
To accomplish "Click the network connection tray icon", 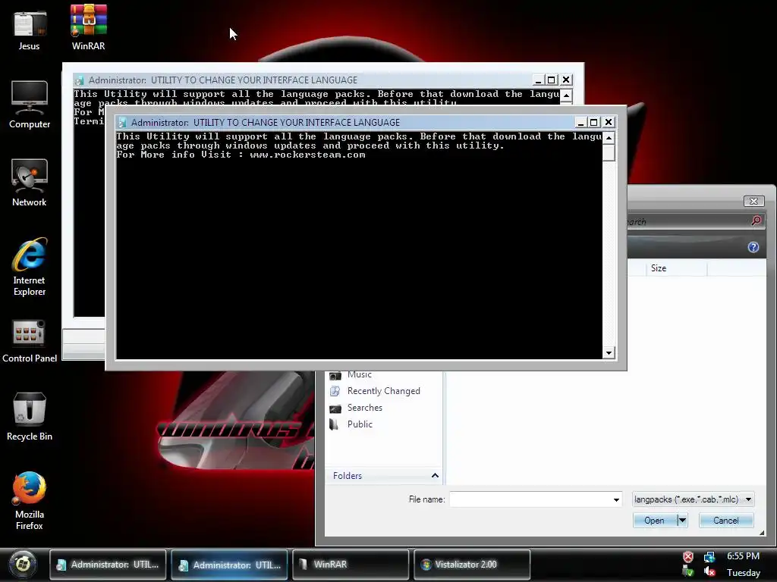I will click(709, 557).
